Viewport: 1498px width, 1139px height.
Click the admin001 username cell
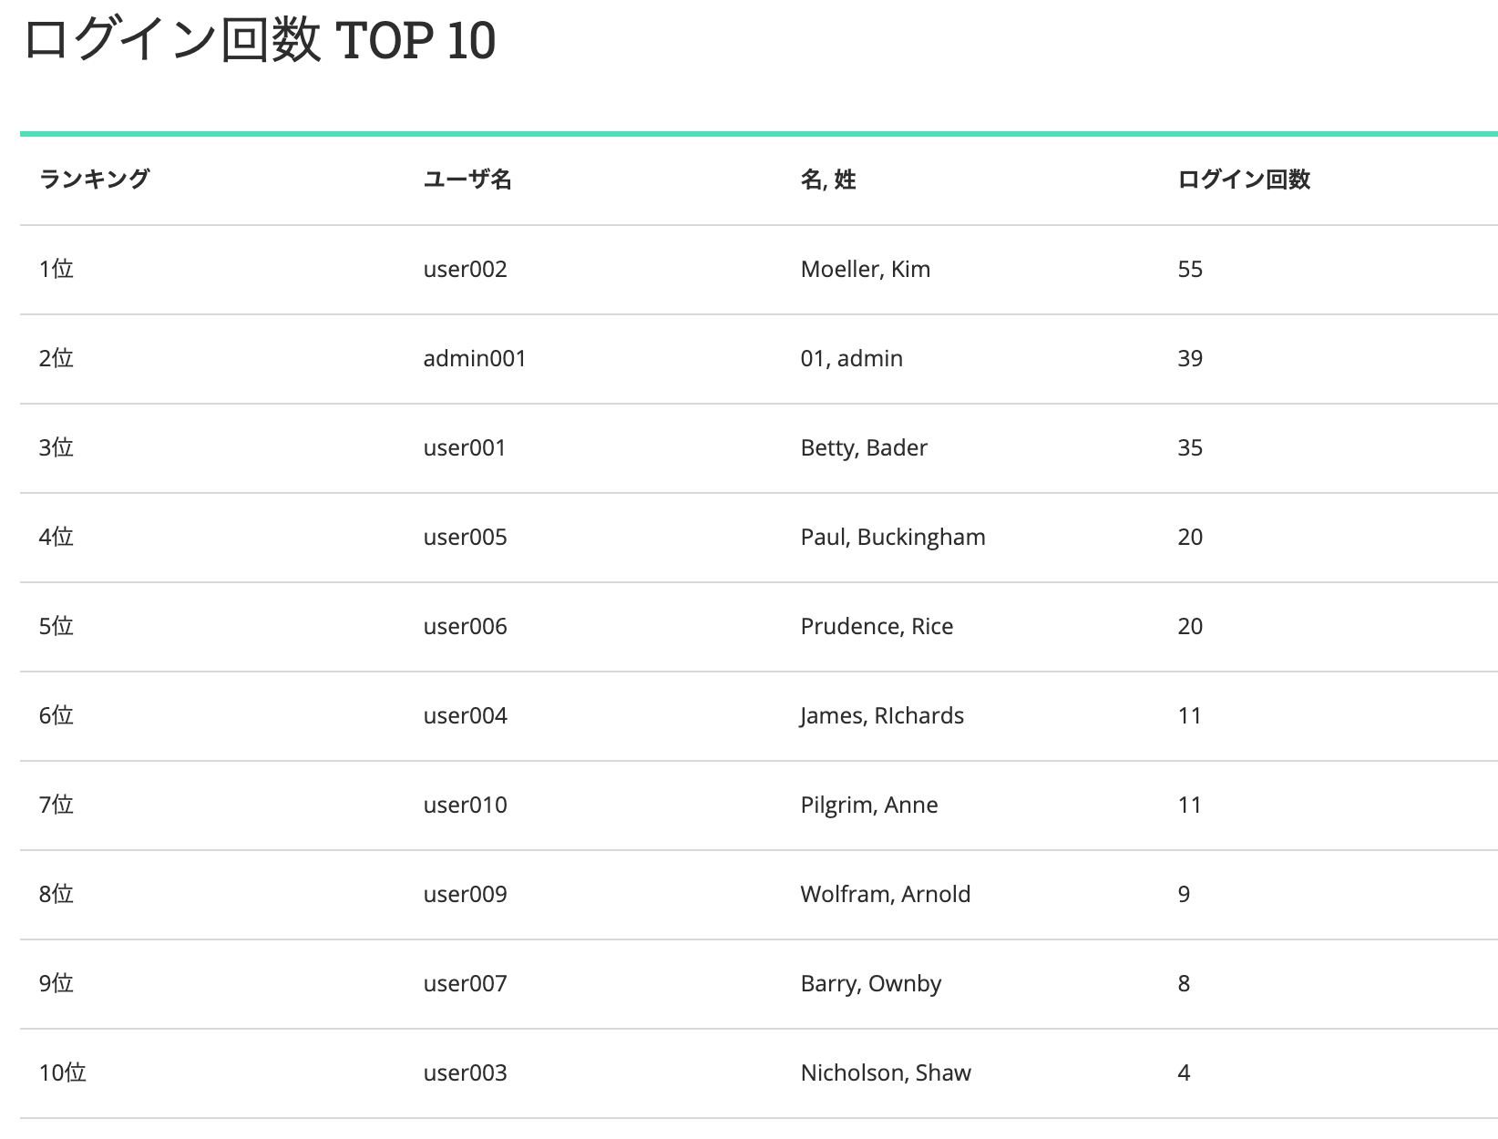coord(475,359)
